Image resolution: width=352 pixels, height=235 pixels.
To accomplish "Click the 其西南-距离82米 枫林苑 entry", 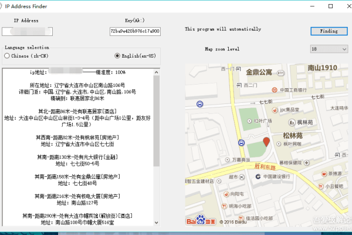I will [77, 137].
